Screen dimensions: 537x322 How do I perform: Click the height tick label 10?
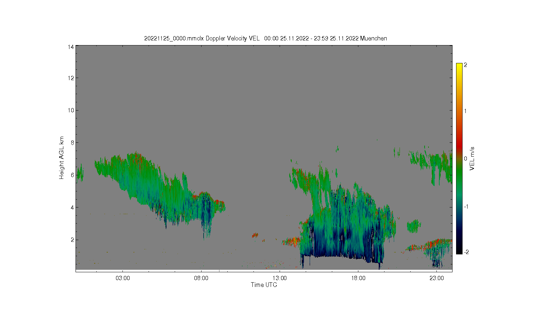coord(71,110)
